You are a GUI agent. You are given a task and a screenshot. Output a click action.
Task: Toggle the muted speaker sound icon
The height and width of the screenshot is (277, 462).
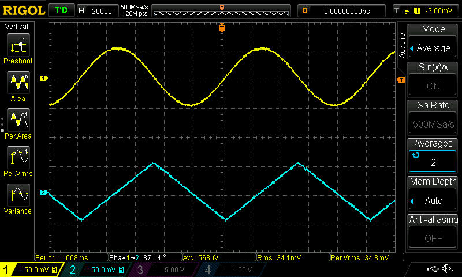coord(447,269)
